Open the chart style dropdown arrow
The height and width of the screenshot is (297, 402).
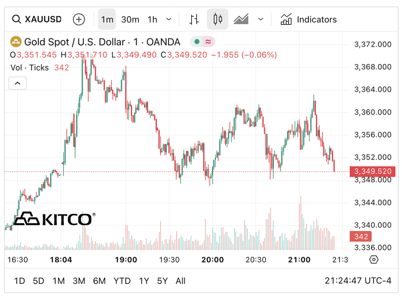(261, 19)
